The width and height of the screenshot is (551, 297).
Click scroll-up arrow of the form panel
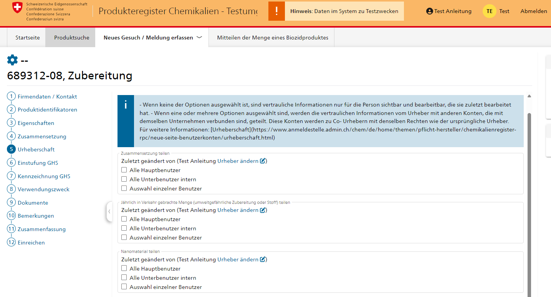tap(529, 96)
